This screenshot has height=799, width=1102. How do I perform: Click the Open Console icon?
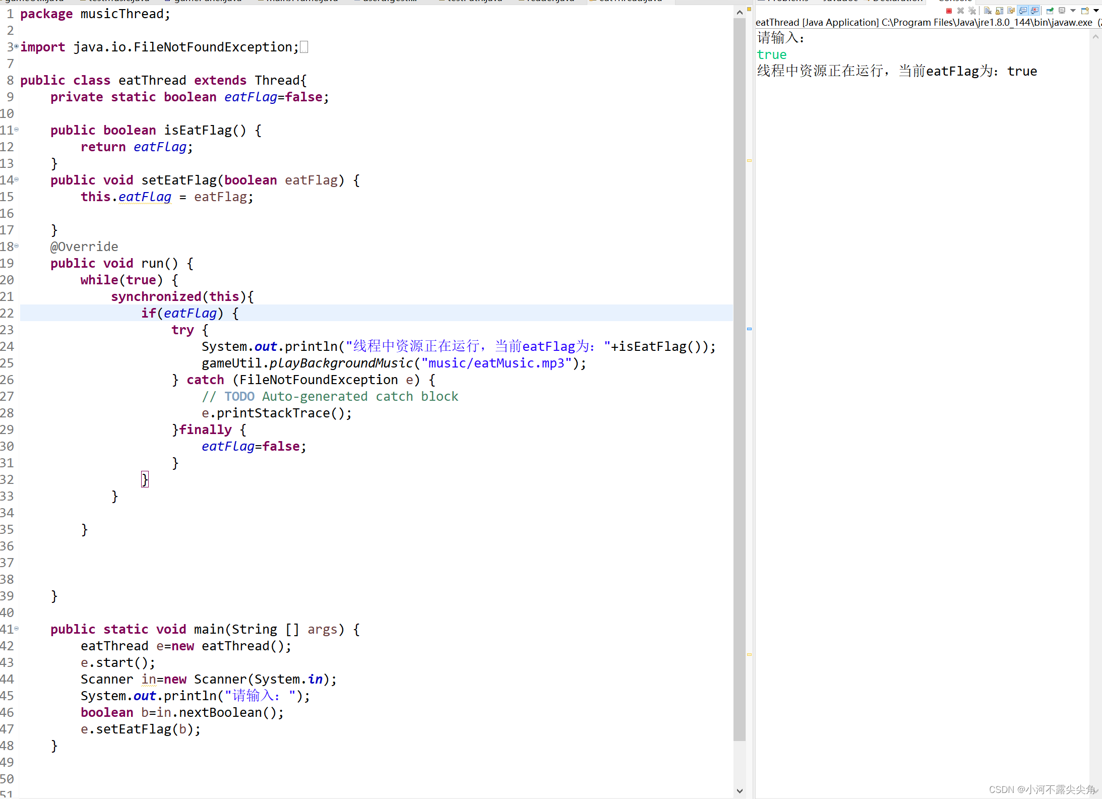(1085, 11)
